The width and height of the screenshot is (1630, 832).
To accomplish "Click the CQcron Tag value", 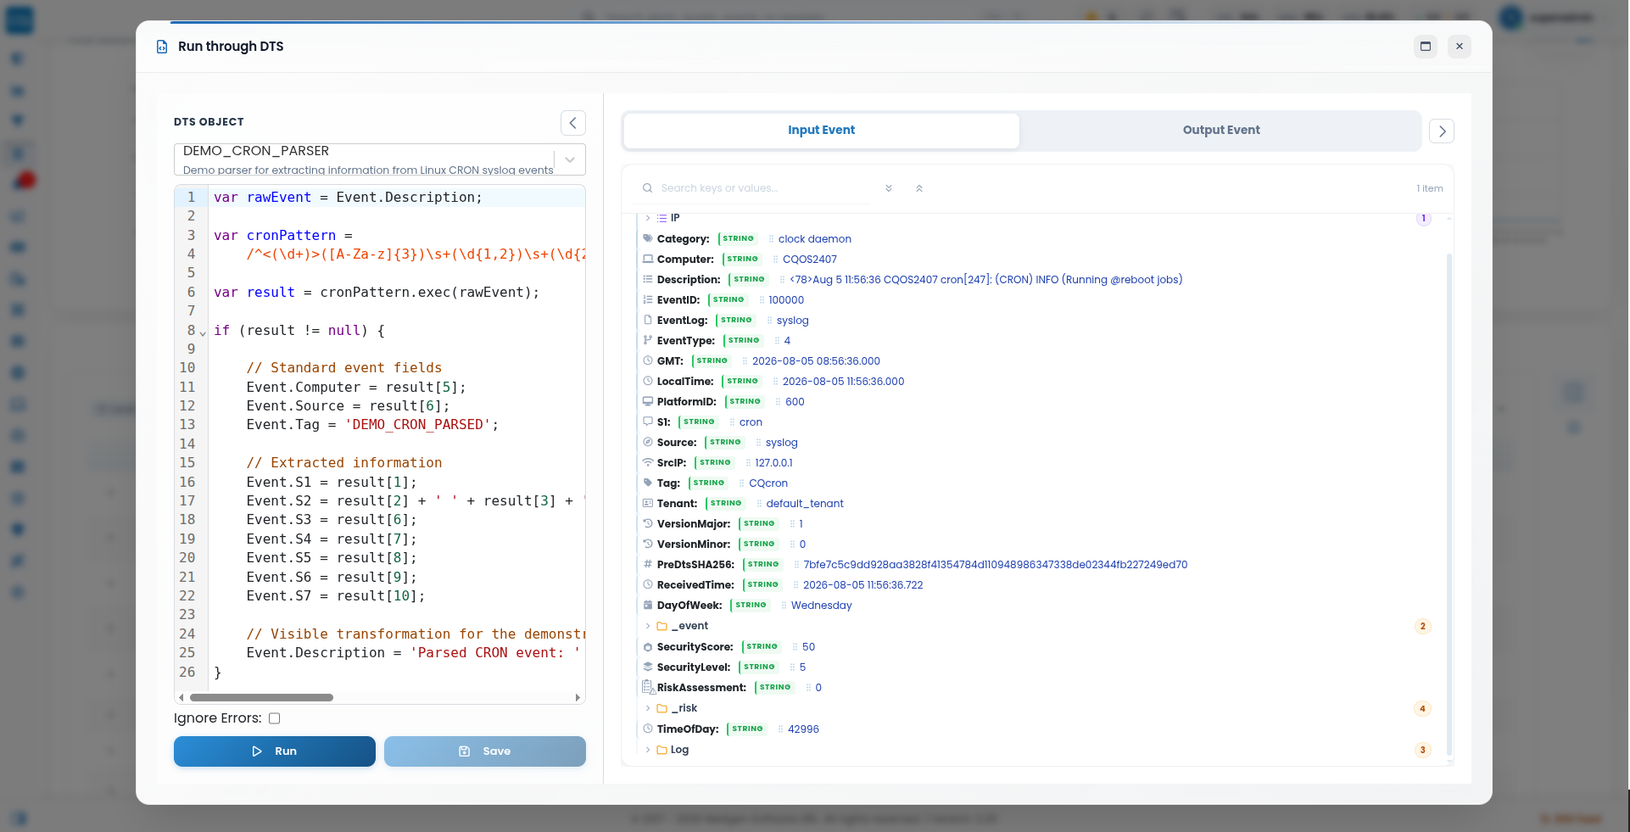I will pyautogui.click(x=768, y=483).
